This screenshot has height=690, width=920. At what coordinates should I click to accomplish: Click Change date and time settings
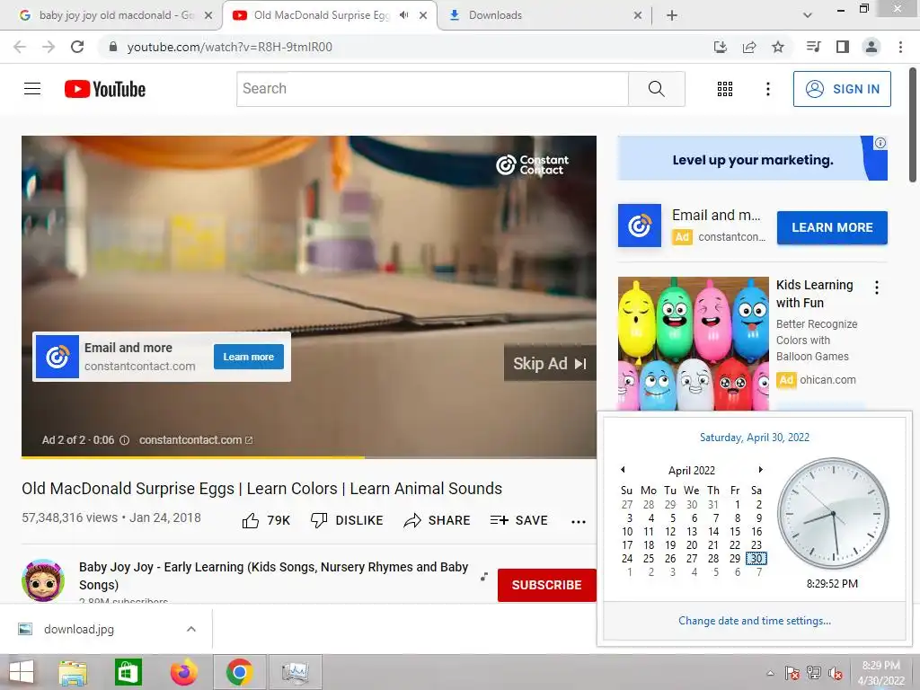click(x=755, y=621)
